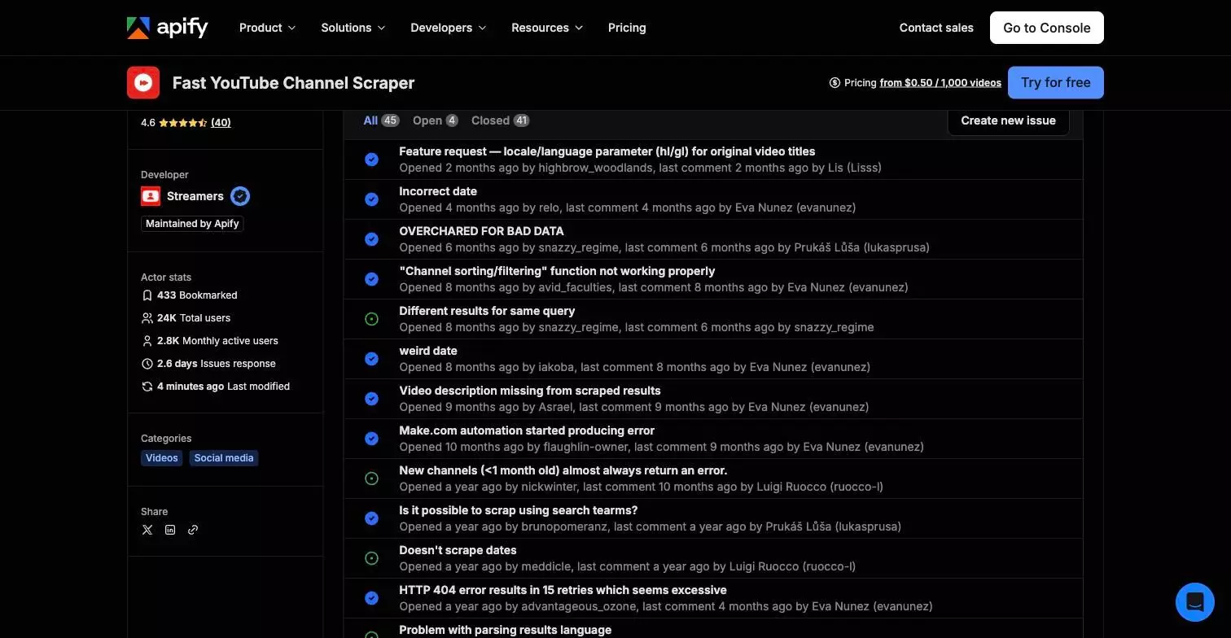Screen dimensions: 1231x638
Task: Click Create new issue button
Action: tap(1008, 120)
